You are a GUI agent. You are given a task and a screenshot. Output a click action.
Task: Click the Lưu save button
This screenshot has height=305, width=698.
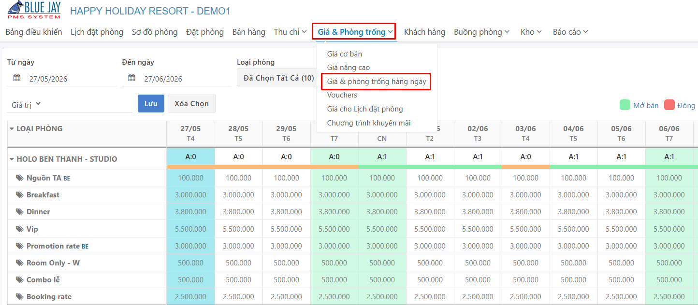(x=151, y=104)
